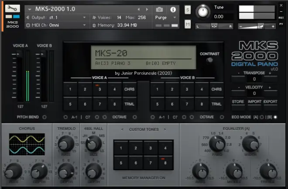The width and height of the screenshot is (288, 189).
Task: Toggle Voice B TRML tremolo button
Action: tap(216, 104)
